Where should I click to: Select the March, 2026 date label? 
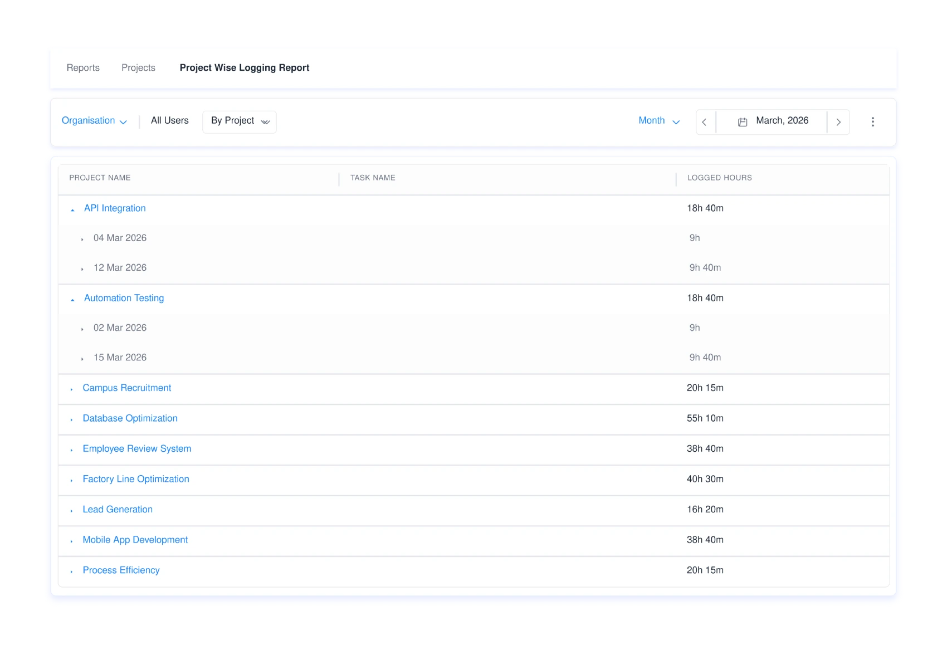[782, 121]
